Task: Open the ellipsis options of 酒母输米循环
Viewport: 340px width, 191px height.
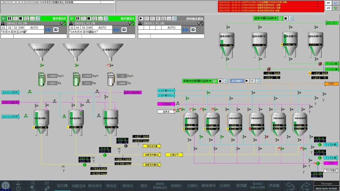Action: click(x=170, y=19)
